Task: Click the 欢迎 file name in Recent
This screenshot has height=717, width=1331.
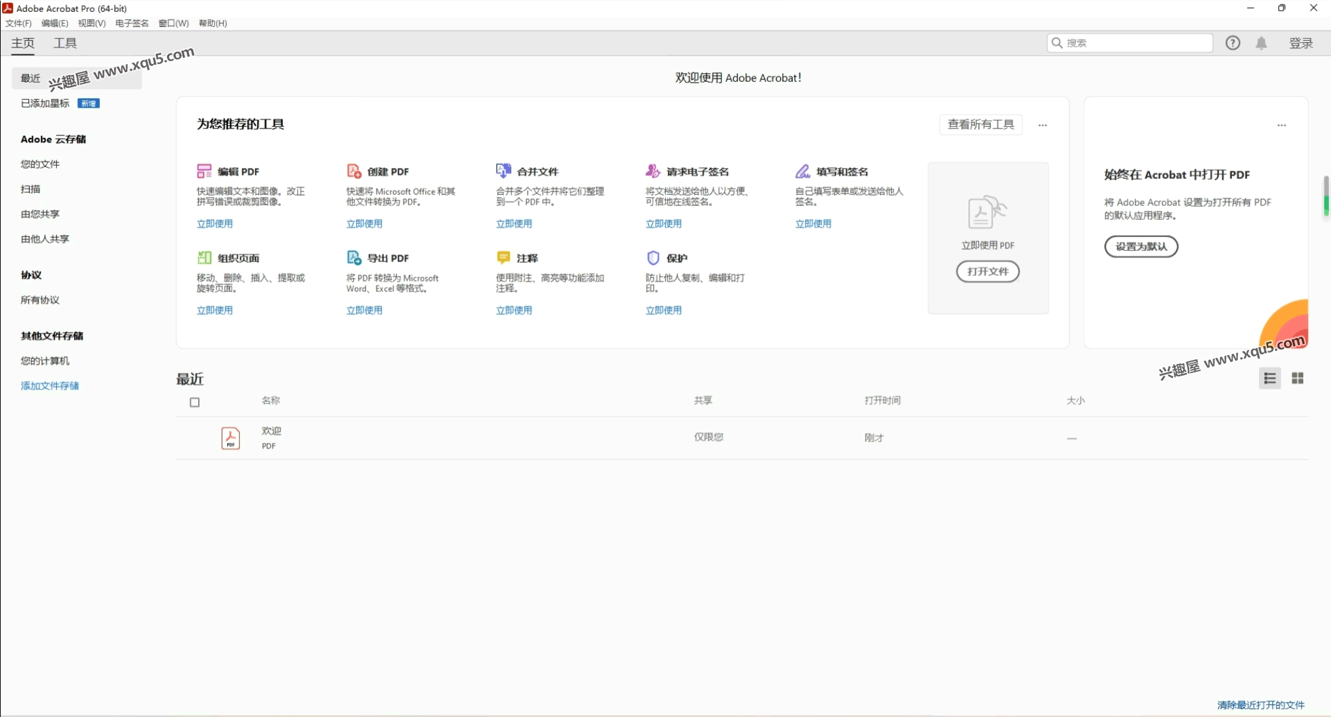Action: click(x=271, y=430)
